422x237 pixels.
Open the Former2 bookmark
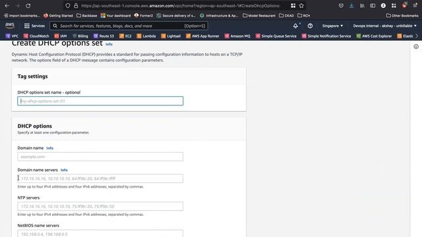(144, 16)
